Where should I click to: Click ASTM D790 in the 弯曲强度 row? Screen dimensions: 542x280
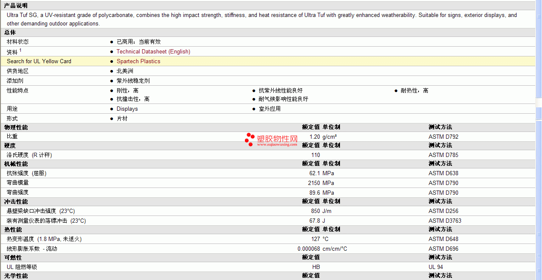click(444, 193)
